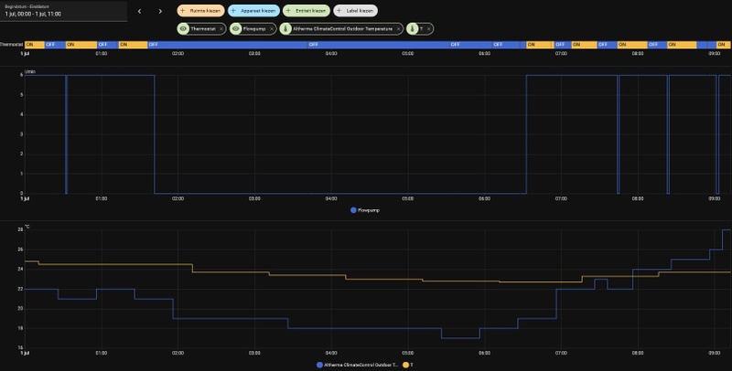Select the Flowpump chip label
Viewport: 732px width, 371px height.
click(254, 29)
